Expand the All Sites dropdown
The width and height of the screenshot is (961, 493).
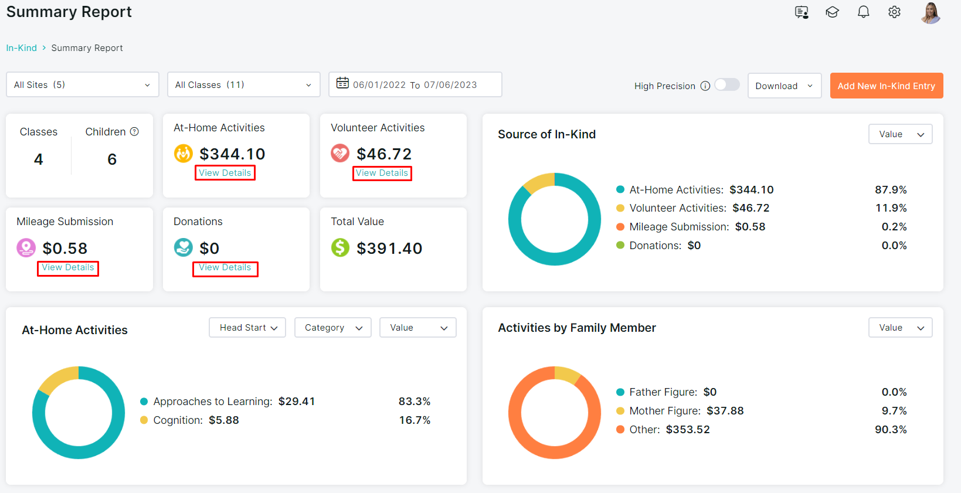pos(83,84)
